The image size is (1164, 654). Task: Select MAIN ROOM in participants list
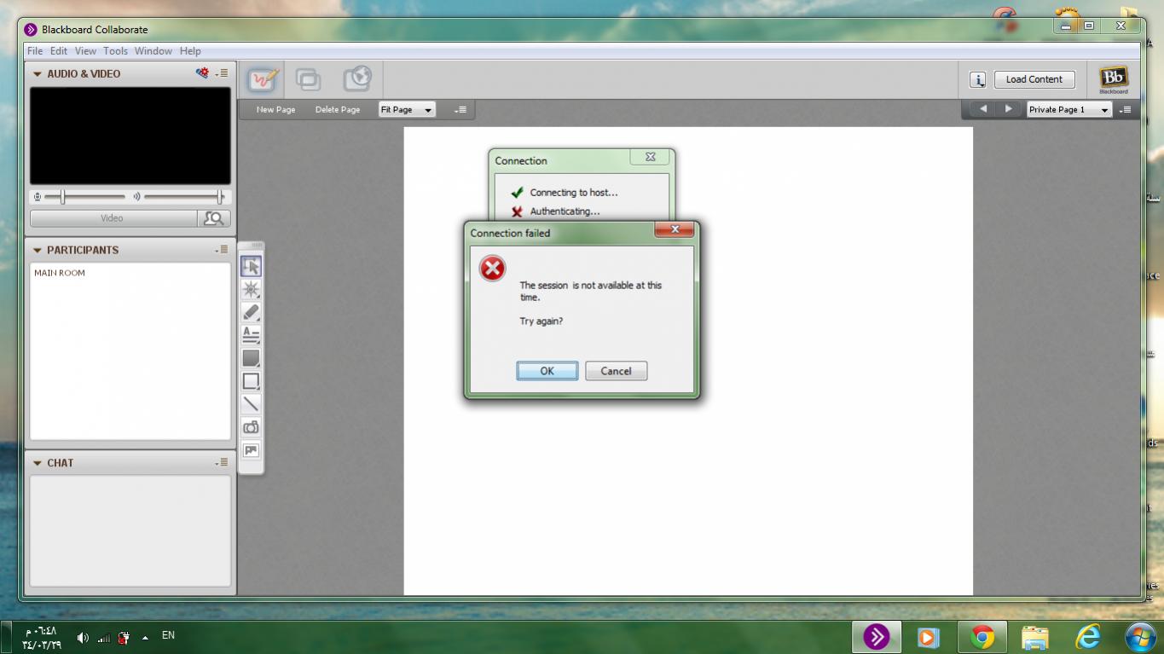coord(60,273)
